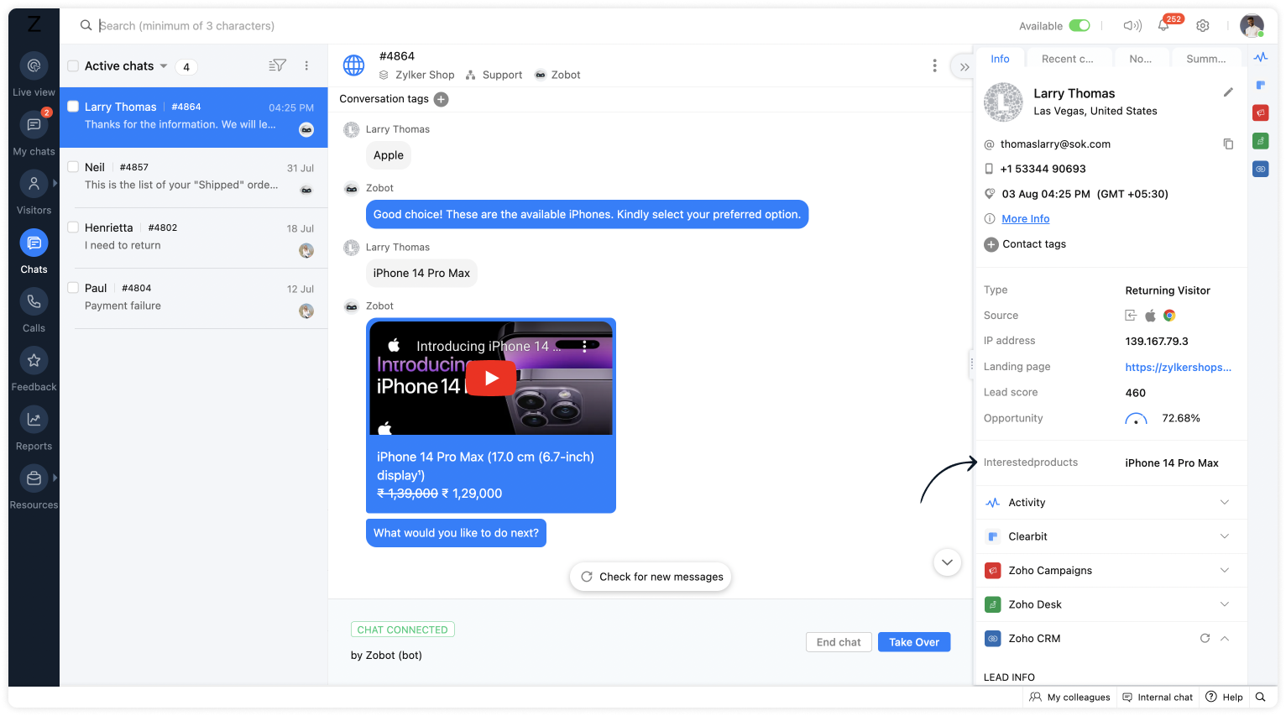The width and height of the screenshot is (1286, 716).
Task: Expand Resources submenu arrow in sidebar
Action: (x=55, y=478)
